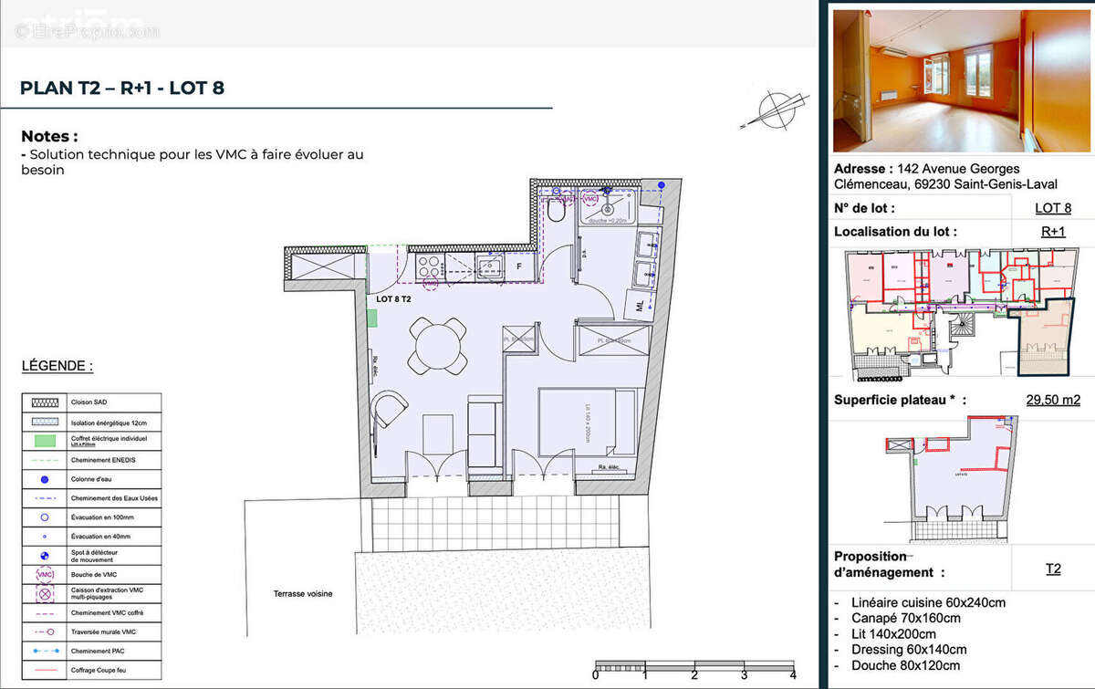Click the blue water column dot top right

(x=662, y=185)
